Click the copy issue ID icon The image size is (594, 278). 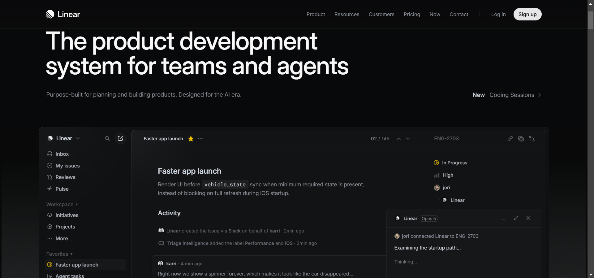[x=521, y=139]
